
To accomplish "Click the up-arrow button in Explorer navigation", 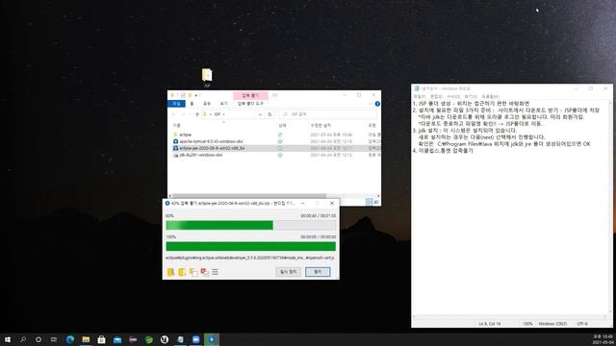I will coord(197,114).
